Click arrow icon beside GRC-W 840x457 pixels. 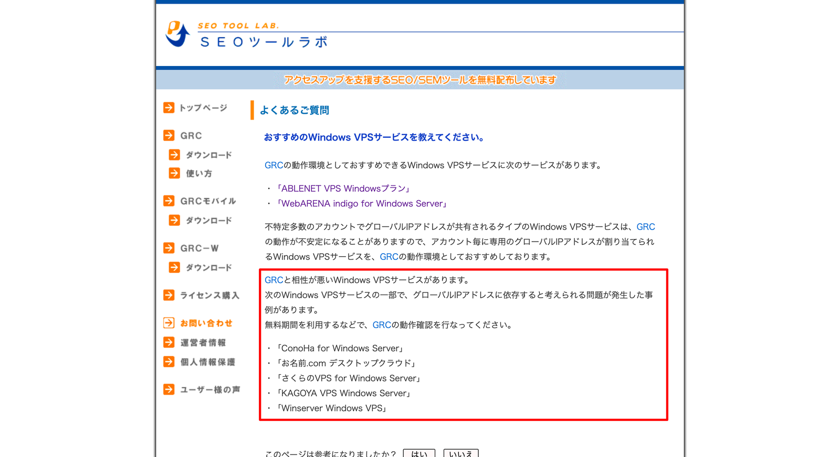coord(169,248)
